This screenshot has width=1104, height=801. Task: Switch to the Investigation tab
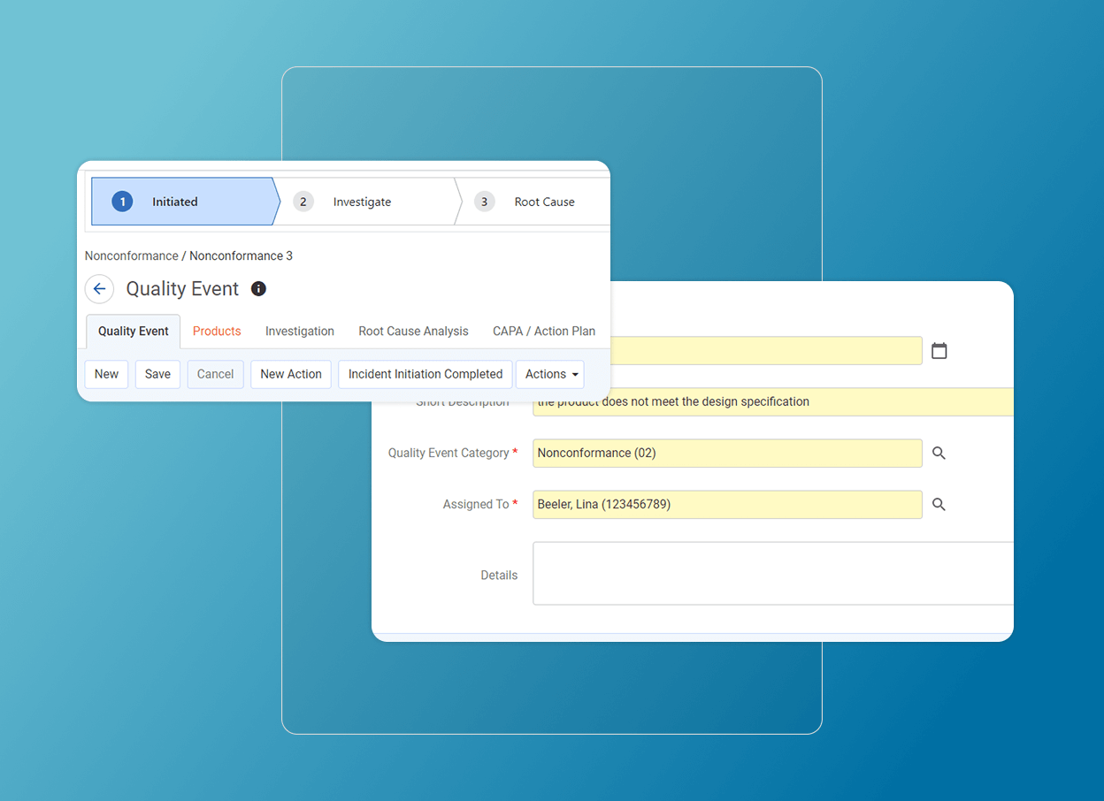[x=299, y=331]
